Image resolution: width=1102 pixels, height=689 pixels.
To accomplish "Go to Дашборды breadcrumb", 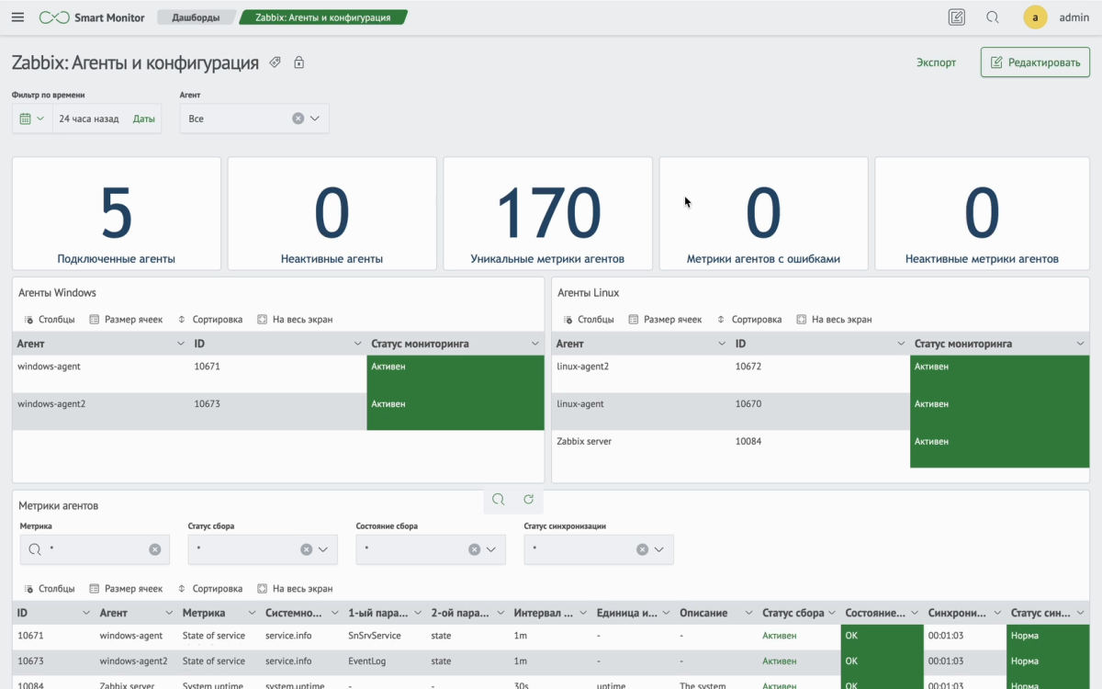I will (x=196, y=17).
